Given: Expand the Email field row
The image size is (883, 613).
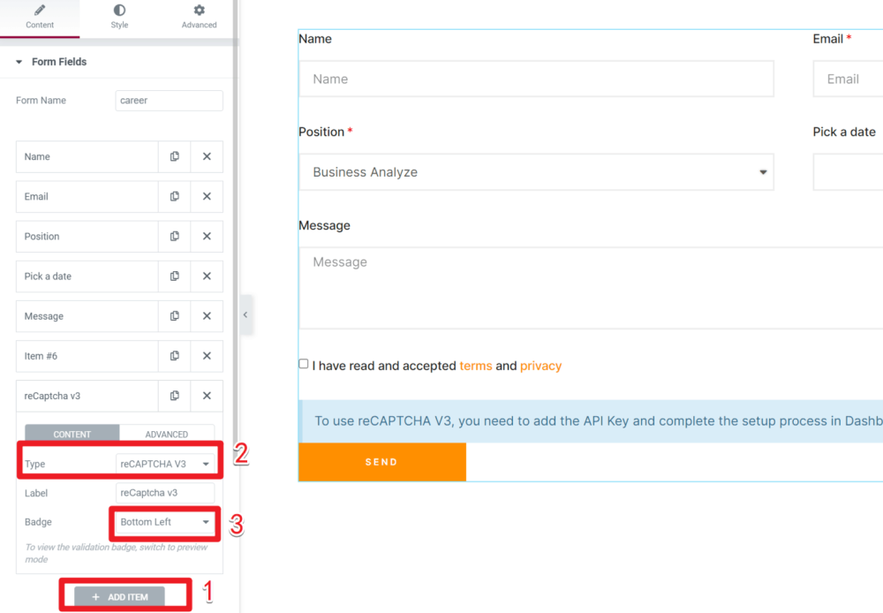Looking at the screenshot, I should (x=87, y=197).
